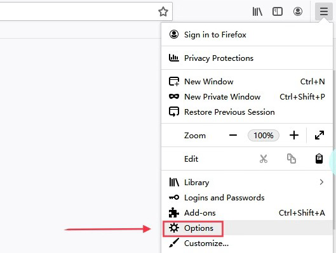Toggle the sidebar view icon
Image resolution: width=336 pixels, height=253 pixels.
click(278, 11)
